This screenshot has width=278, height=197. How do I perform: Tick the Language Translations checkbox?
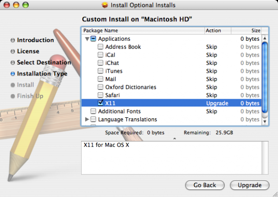[x=93, y=119]
